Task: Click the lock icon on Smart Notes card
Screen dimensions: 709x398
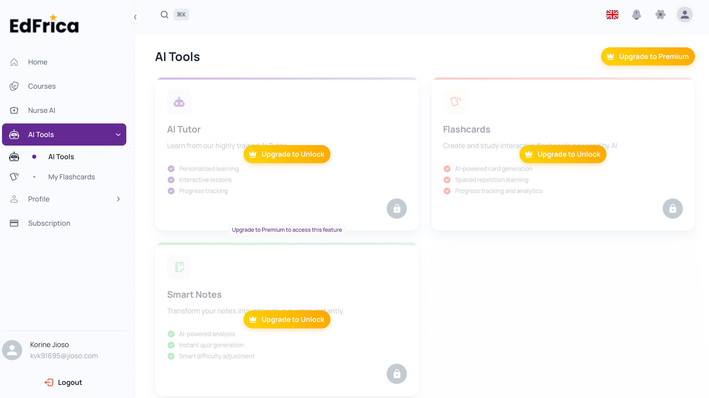Action: 397,374
